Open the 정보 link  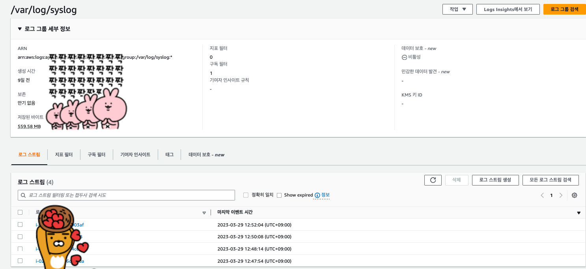(x=325, y=195)
